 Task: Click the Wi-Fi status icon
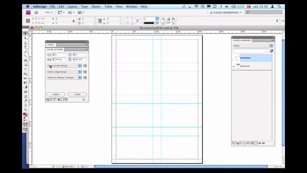point(196,6)
